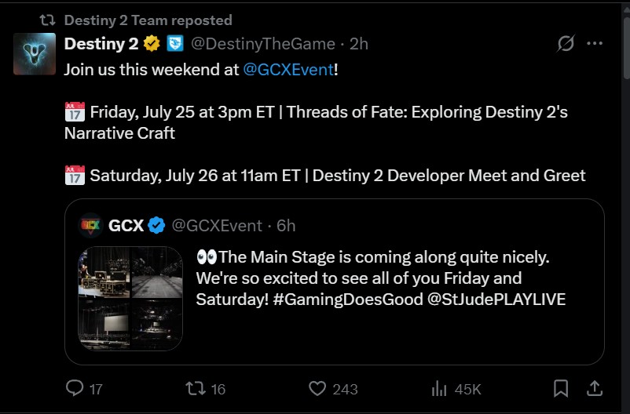Repost this tweet with the retweet icon

click(x=196, y=388)
